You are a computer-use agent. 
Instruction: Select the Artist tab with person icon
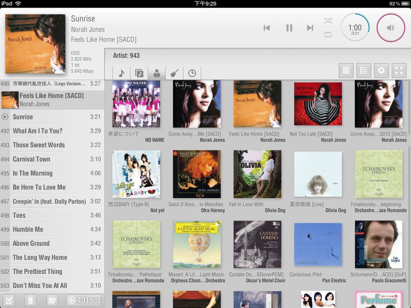pos(157,73)
